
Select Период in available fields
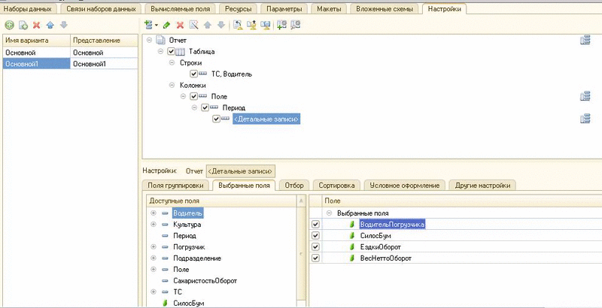coord(184,236)
